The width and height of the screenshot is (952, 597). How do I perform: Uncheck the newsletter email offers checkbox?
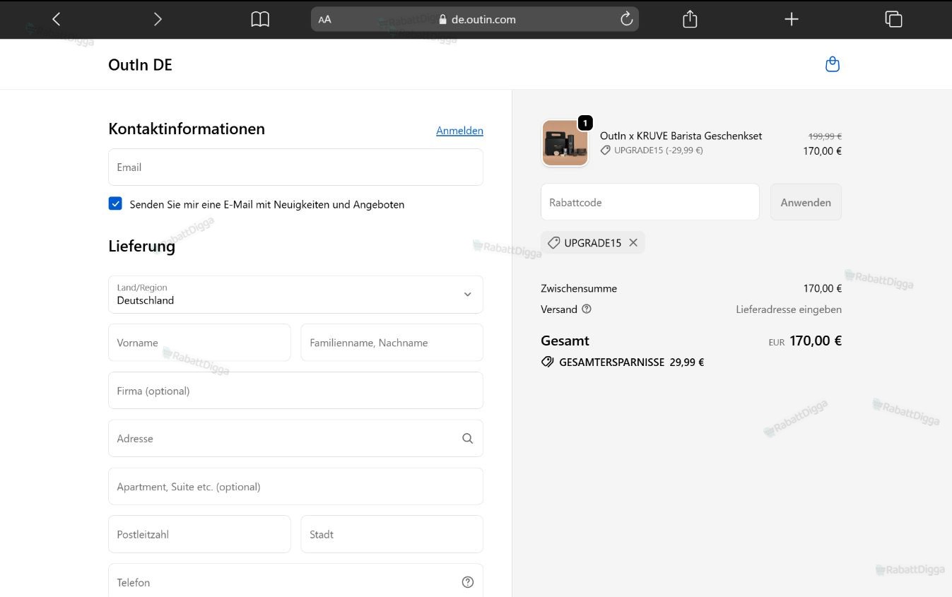115,203
